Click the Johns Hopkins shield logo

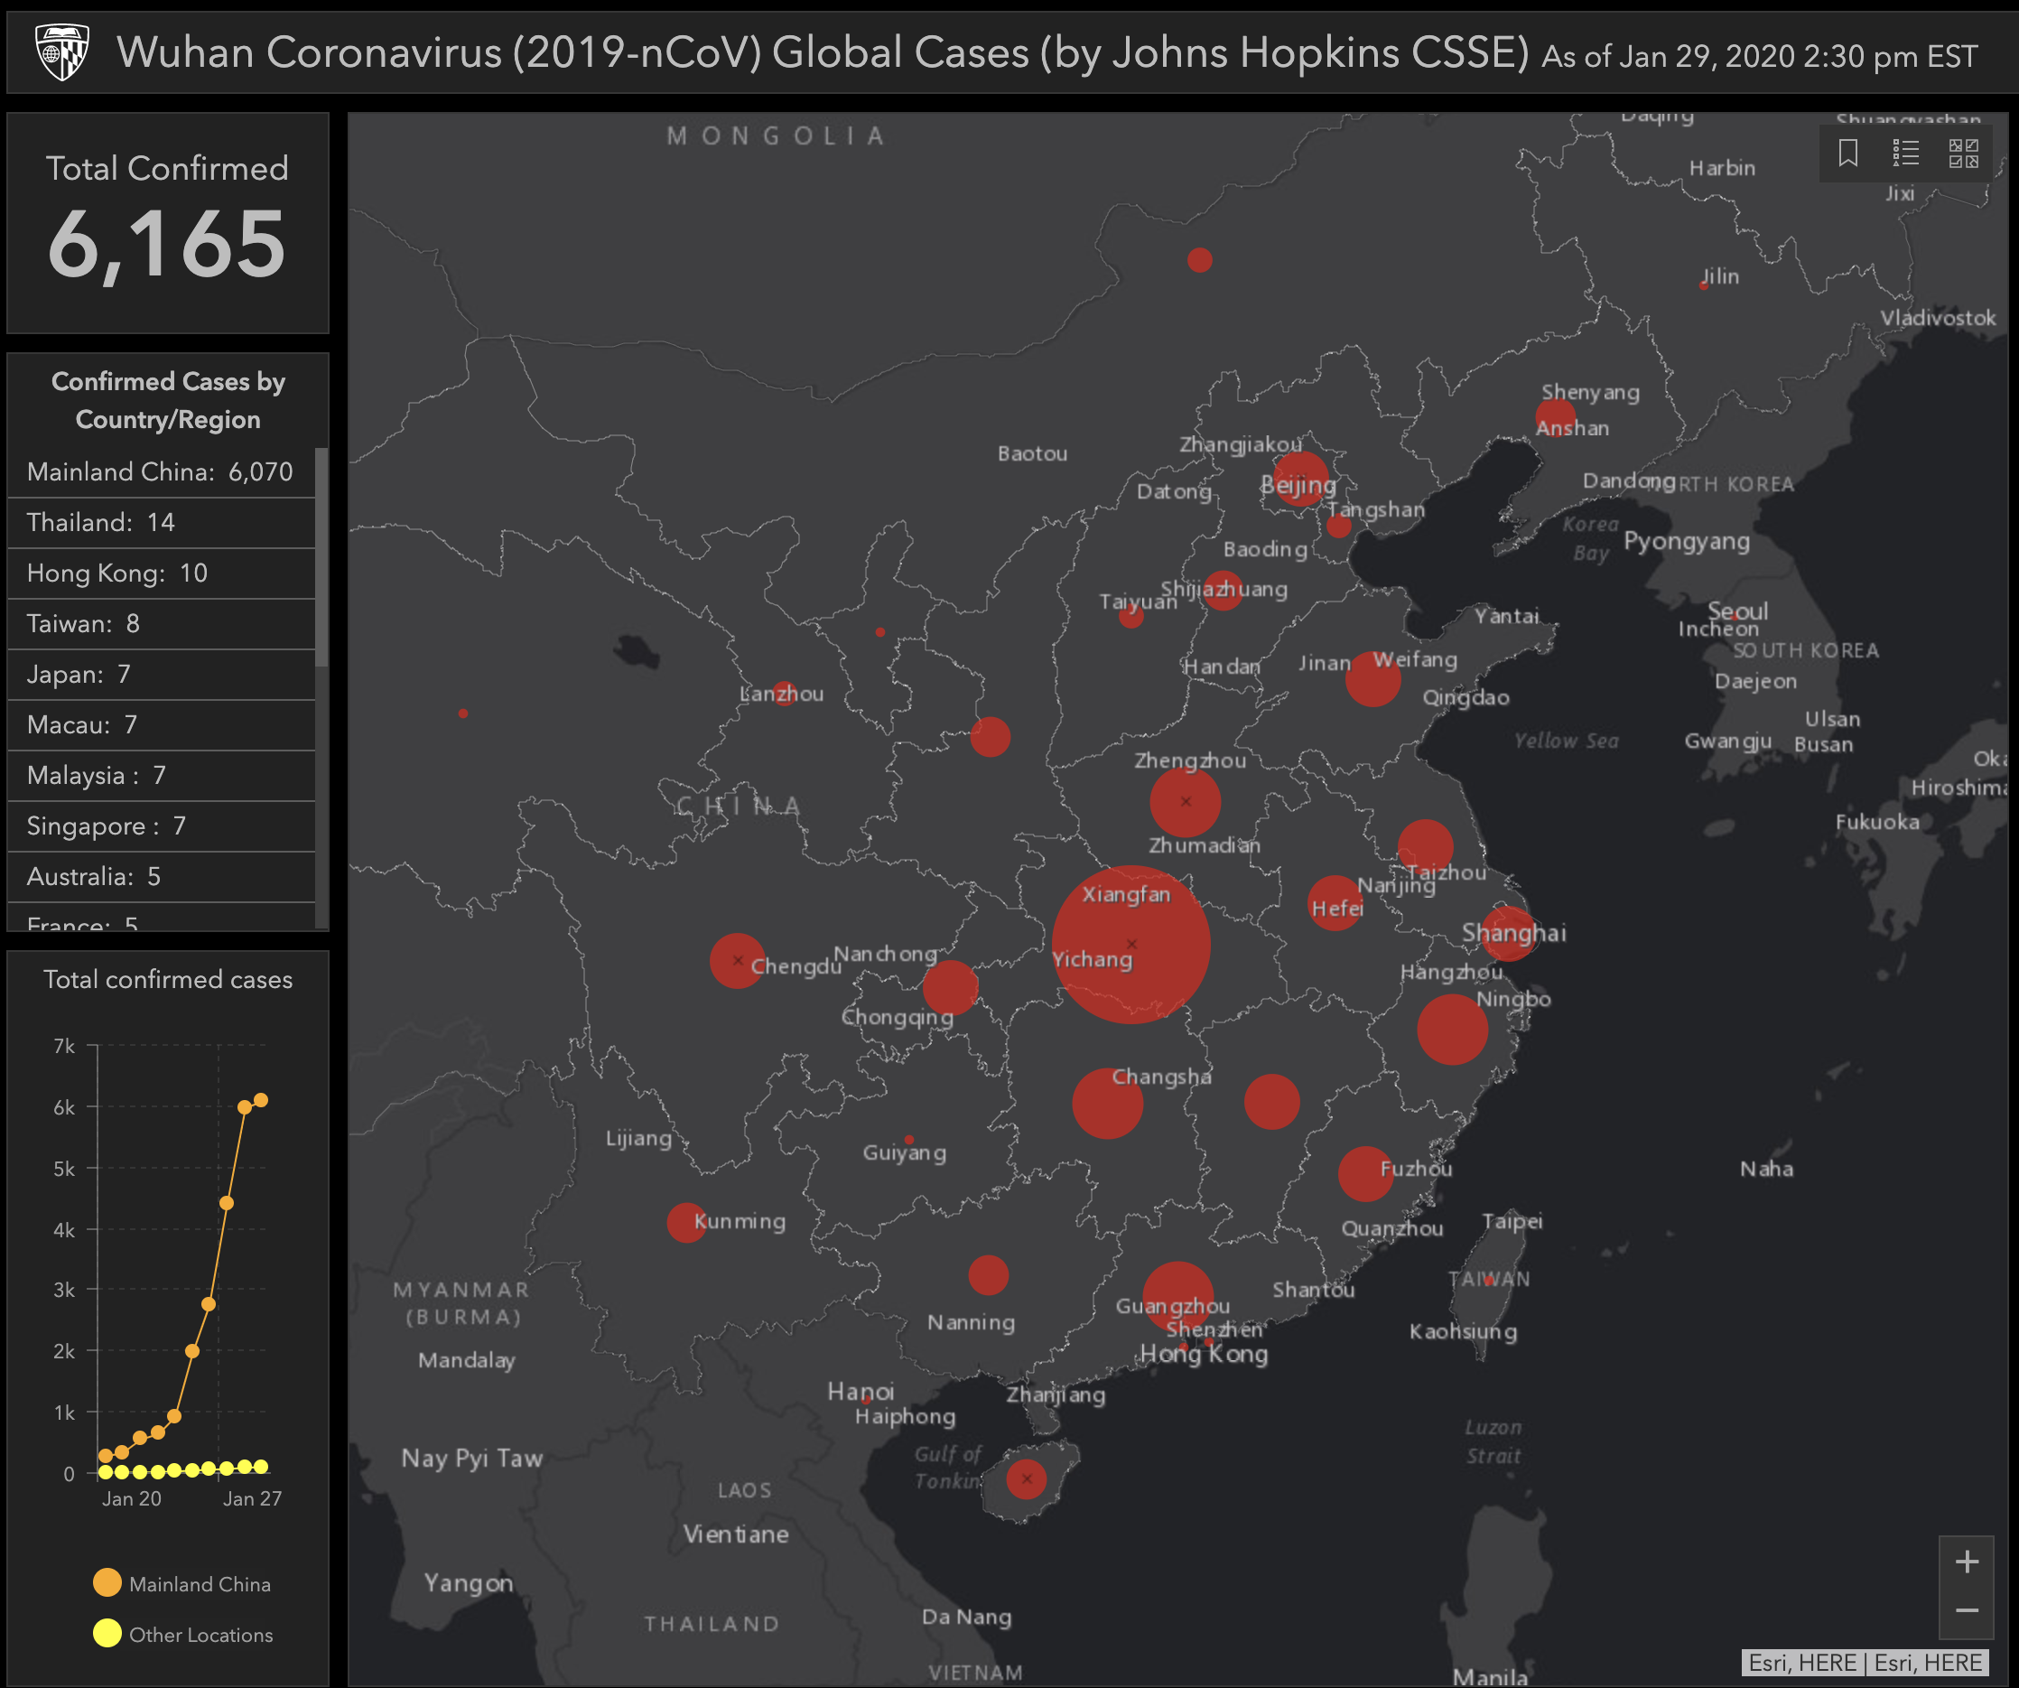tap(62, 52)
